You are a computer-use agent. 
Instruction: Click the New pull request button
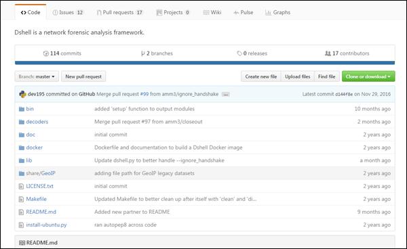click(83, 76)
